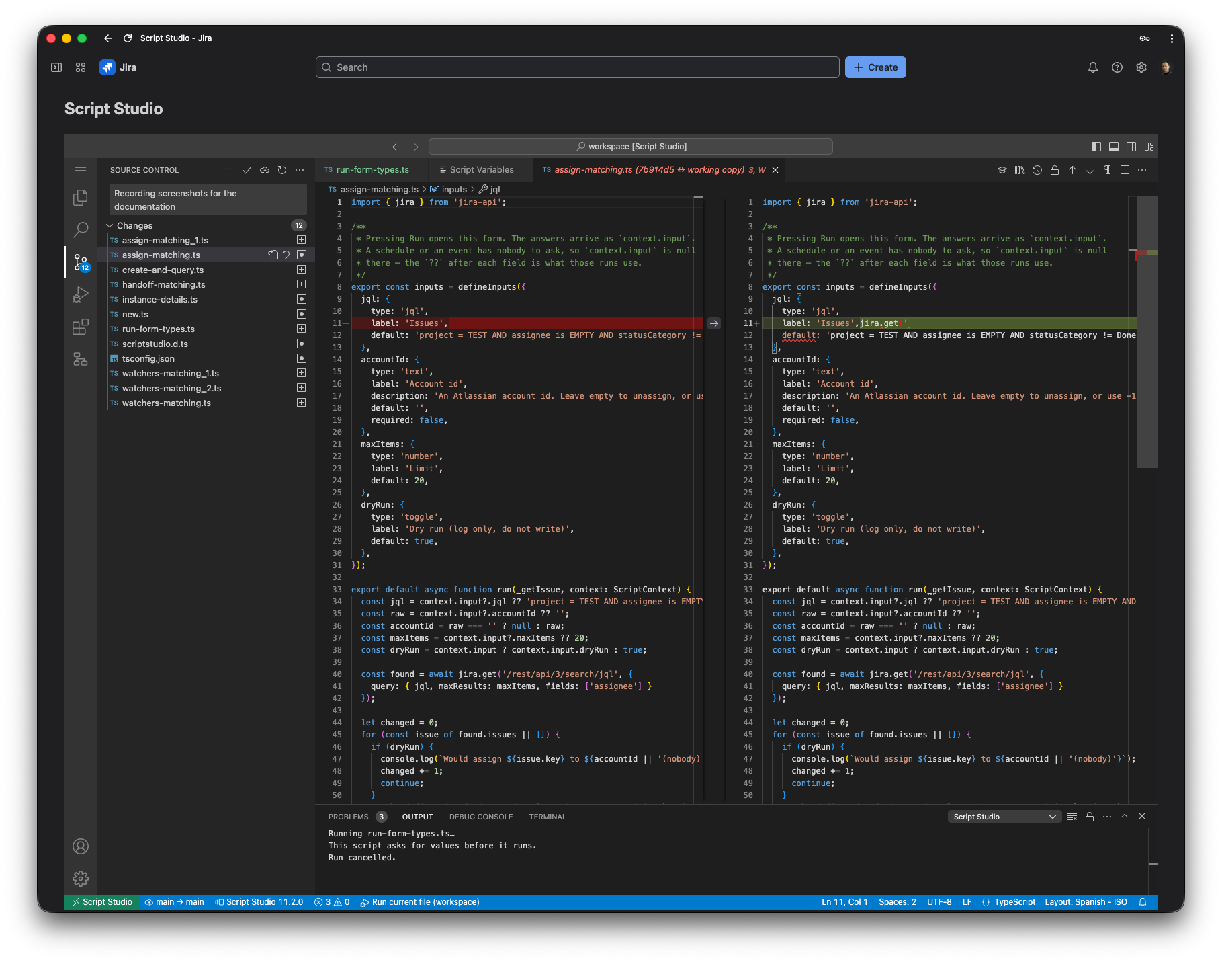1222x962 pixels.
Task: Open editor more actions ellipsis menu
Action: [x=1142, y=170]
